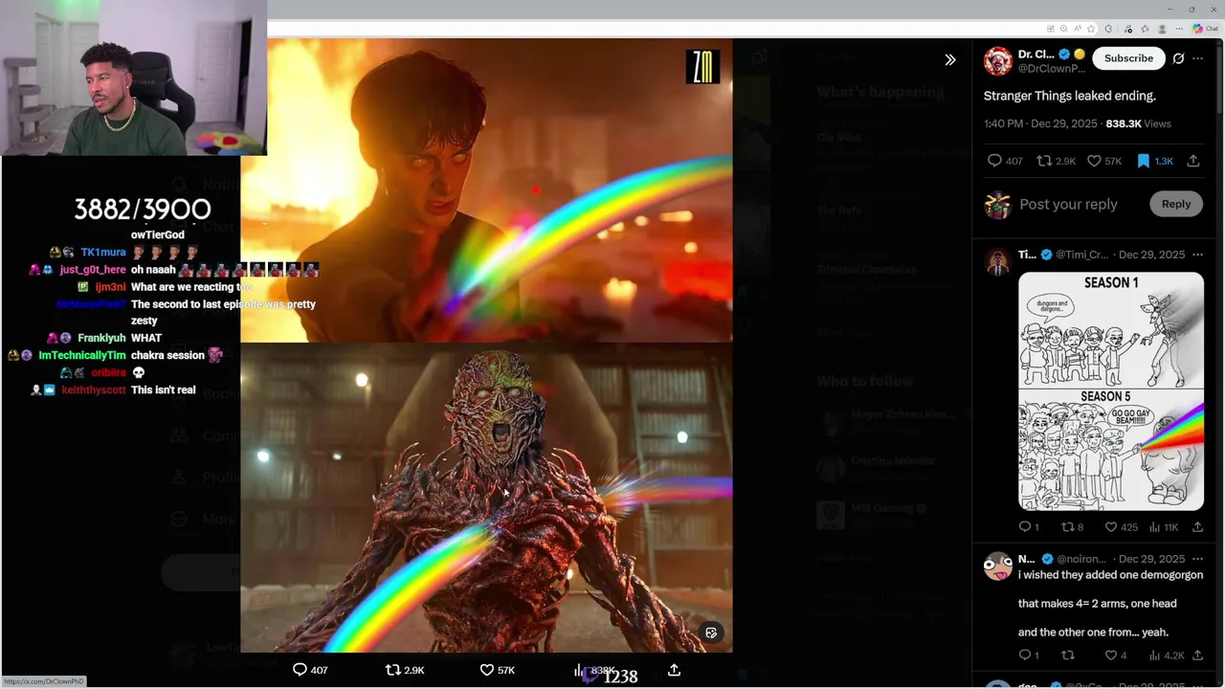Repost via 2.9K icon under the media viewer
The width and height of the screenshot is (1225, 689).
(x=404, y=670)
